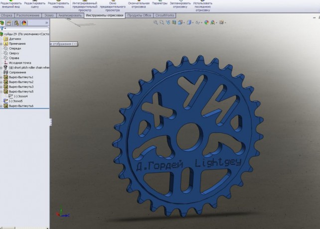This screenshot has height=229, width=320.
Task: Click Окончательная отрисовка render button
Action: (x=138, y=5)
